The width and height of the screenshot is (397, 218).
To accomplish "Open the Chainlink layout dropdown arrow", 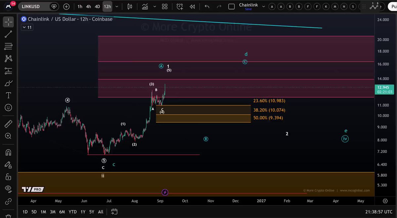I will click(263, 6).
